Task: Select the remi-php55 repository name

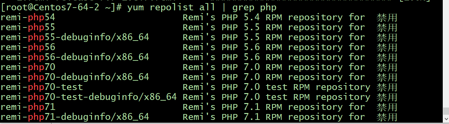Action: 28,27
